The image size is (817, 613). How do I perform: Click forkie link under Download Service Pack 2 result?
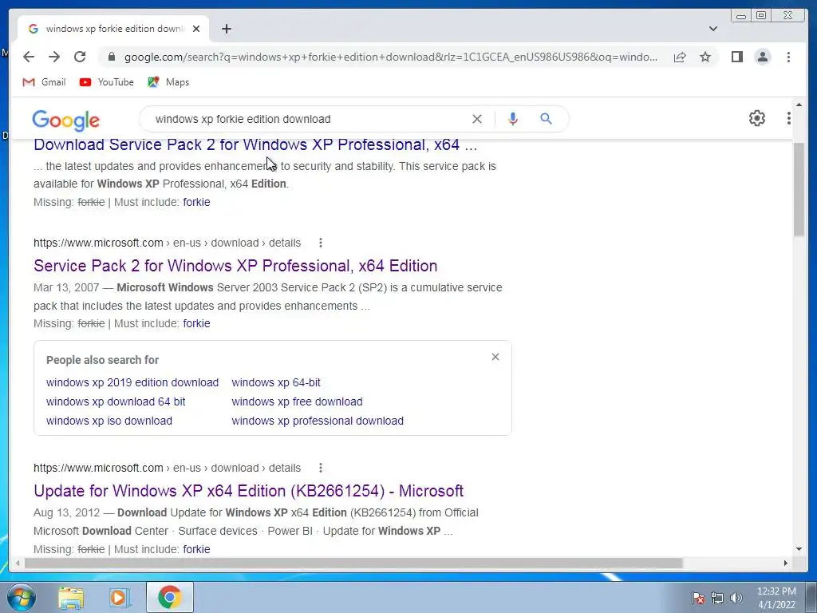196,202
